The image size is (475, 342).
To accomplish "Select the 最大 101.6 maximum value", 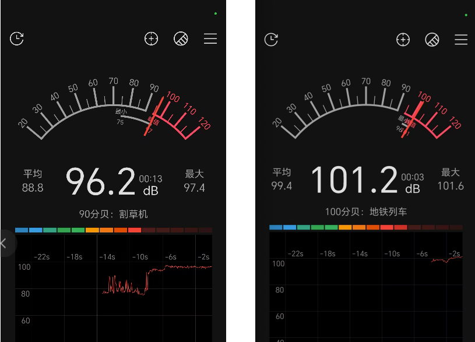I will click(x=451, y=179).
